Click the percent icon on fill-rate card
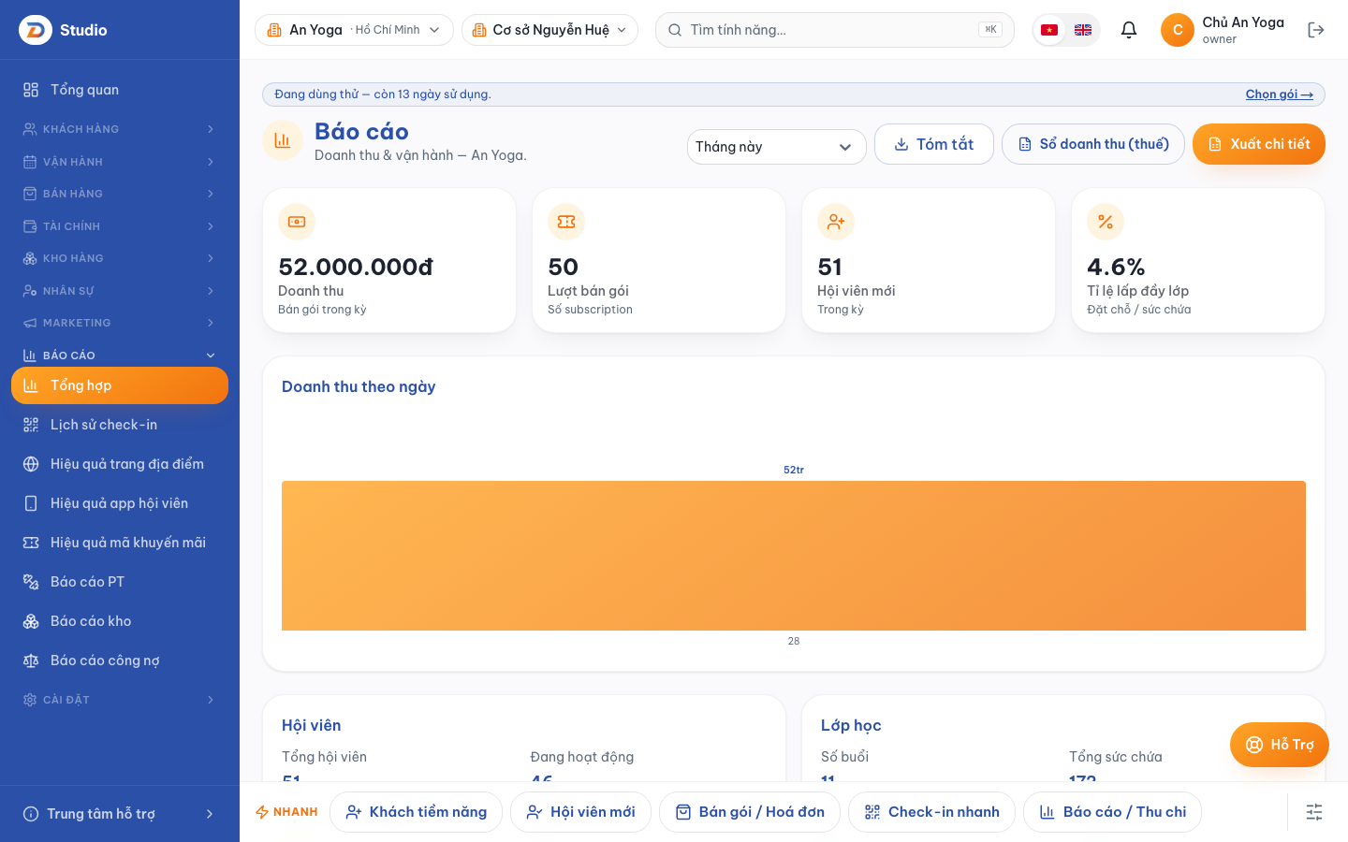 click(1106, 222)
